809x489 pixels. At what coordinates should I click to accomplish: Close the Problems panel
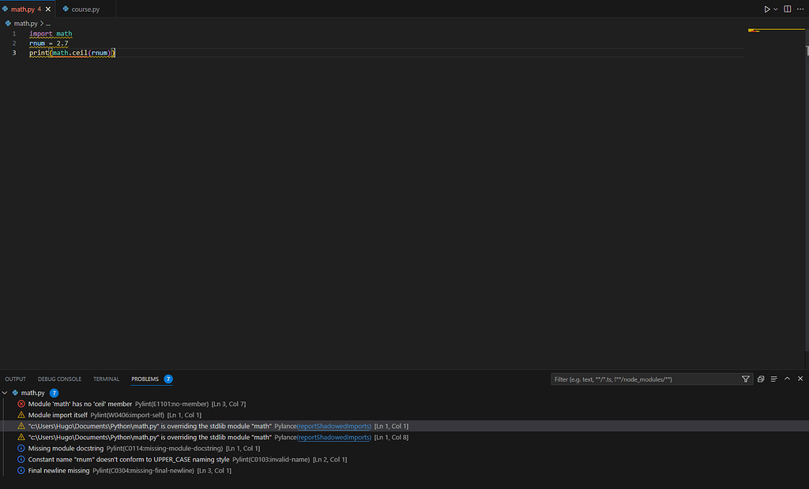click(800, 379)
